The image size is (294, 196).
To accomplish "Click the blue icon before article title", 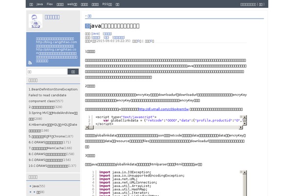I will tap(87, 26).
